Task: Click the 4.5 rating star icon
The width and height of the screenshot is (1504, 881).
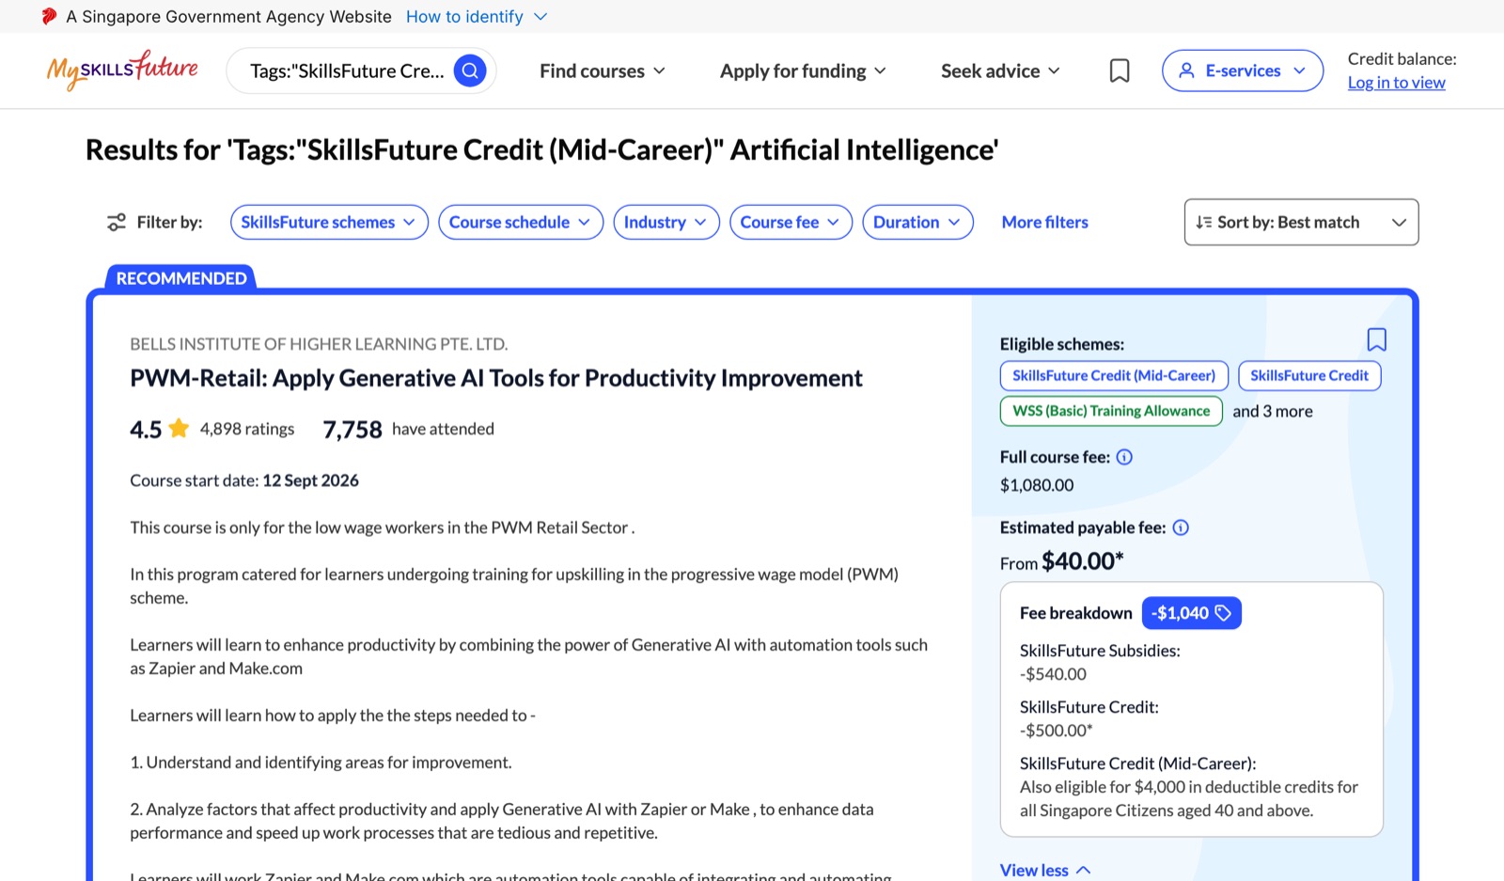Action: (179, 429)
